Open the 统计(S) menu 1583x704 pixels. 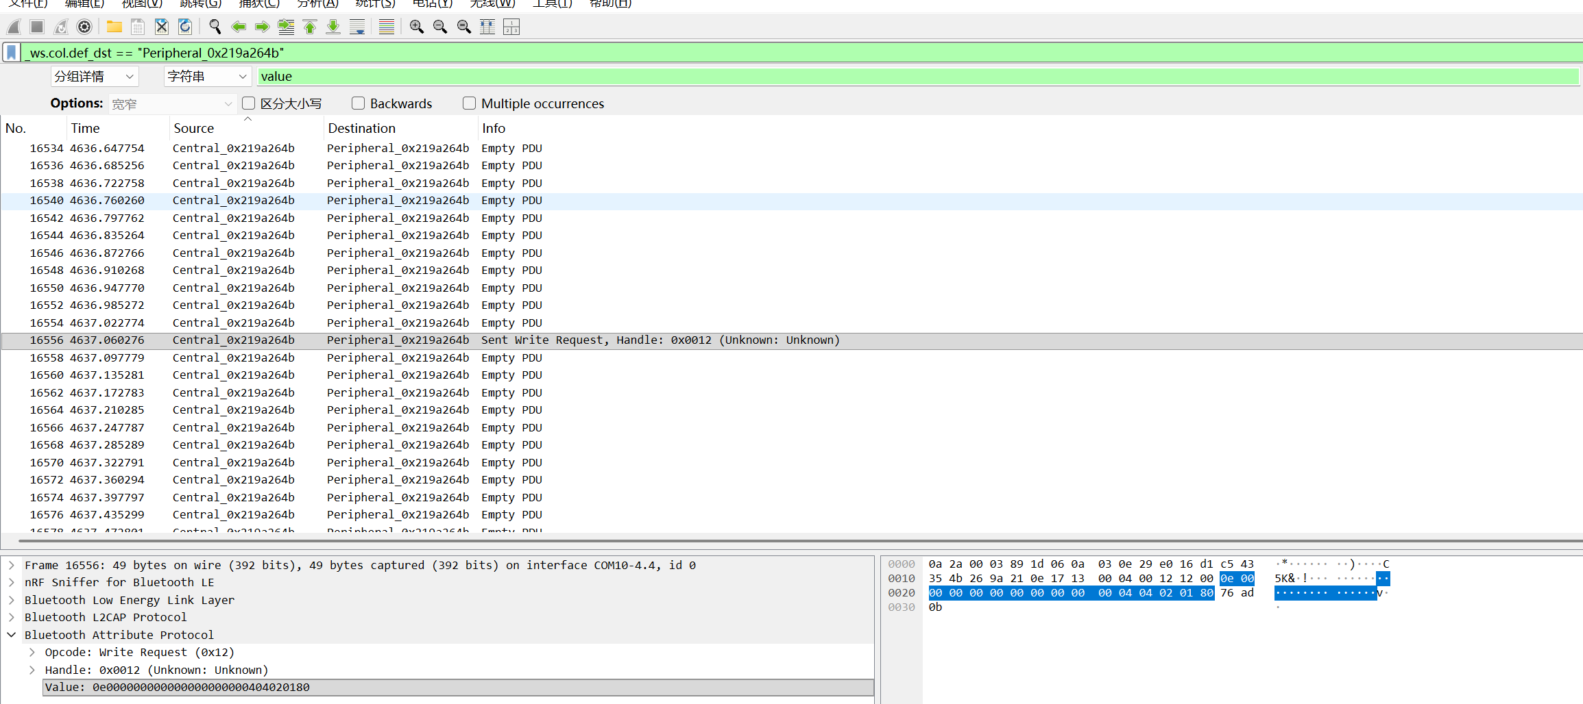tap(375, 4)
